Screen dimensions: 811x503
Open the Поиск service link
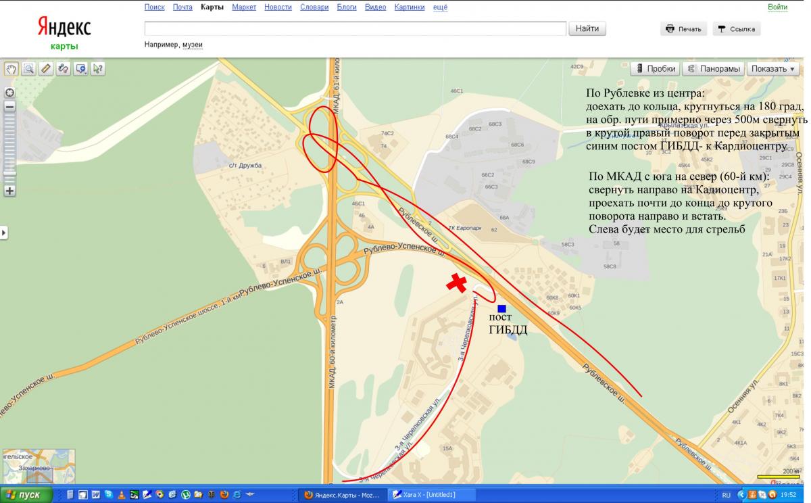(155, 7)
